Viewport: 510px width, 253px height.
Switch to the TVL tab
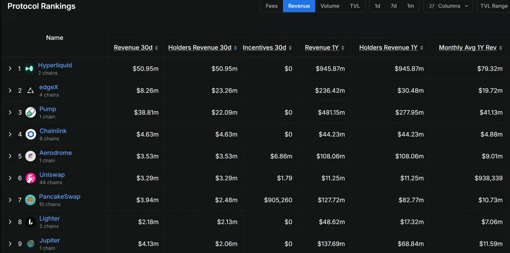[355, 6]
